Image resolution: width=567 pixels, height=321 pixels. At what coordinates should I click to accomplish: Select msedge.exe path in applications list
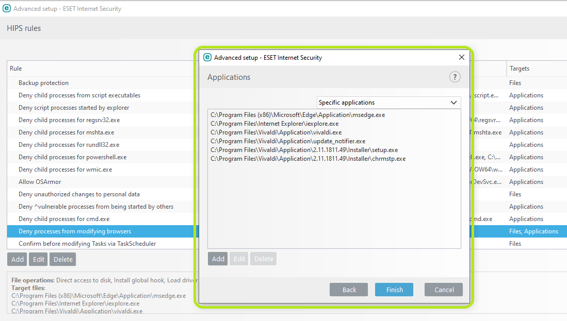tap(298, 115)
